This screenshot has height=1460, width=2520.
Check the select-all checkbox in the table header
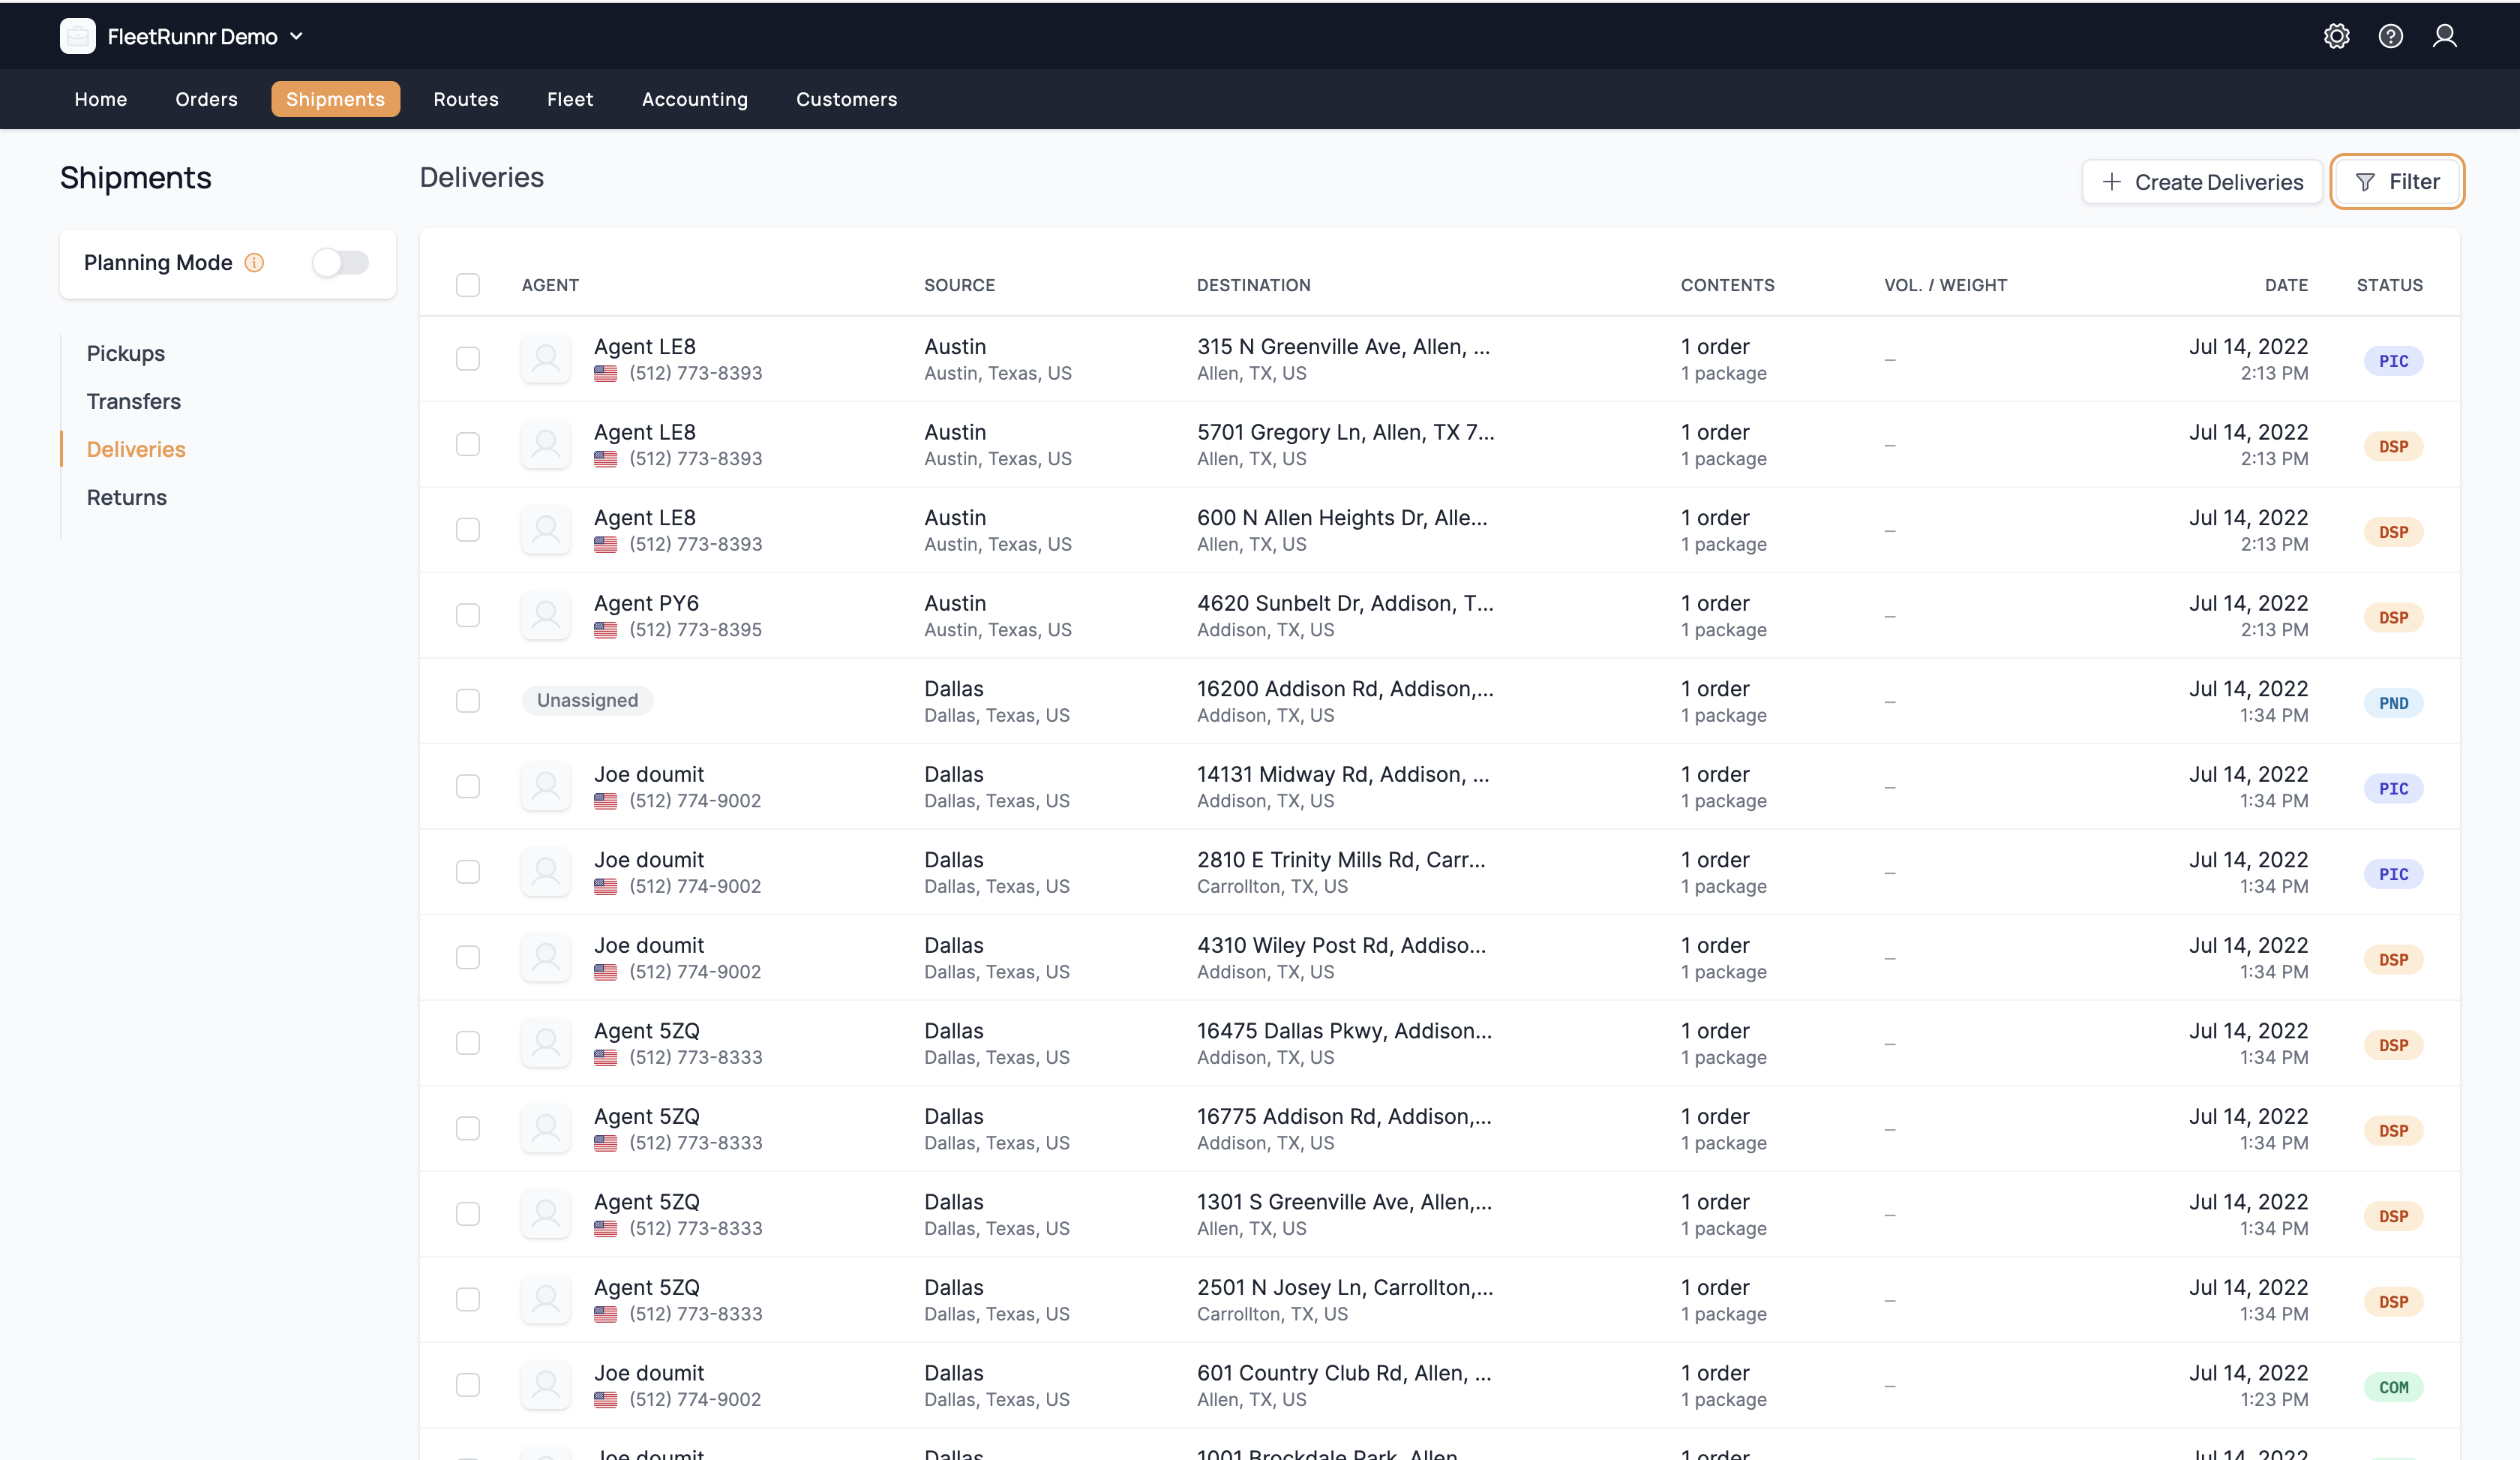click(x=468, y=284)
